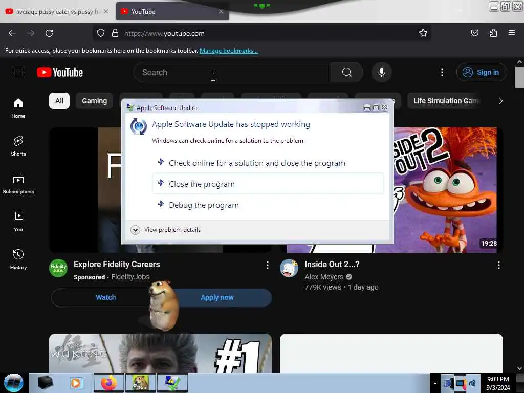
Task: Save to Pocket icon in toolbar
Action: click(474, 33)
